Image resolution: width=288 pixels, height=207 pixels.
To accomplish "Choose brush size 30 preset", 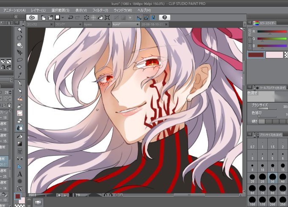I will (x=272, y=178).
